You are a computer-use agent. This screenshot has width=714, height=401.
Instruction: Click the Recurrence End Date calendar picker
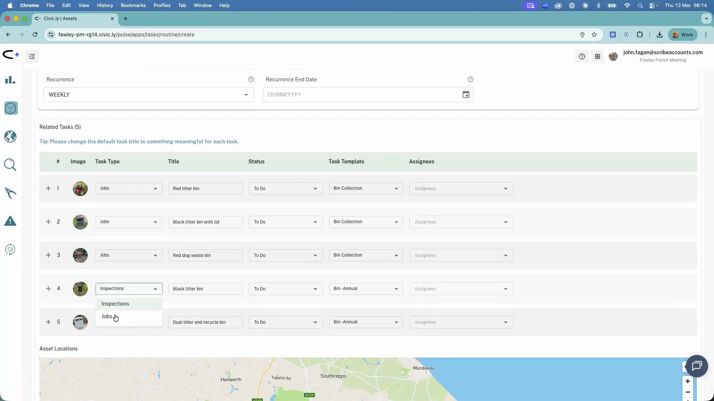click(466, 95)
